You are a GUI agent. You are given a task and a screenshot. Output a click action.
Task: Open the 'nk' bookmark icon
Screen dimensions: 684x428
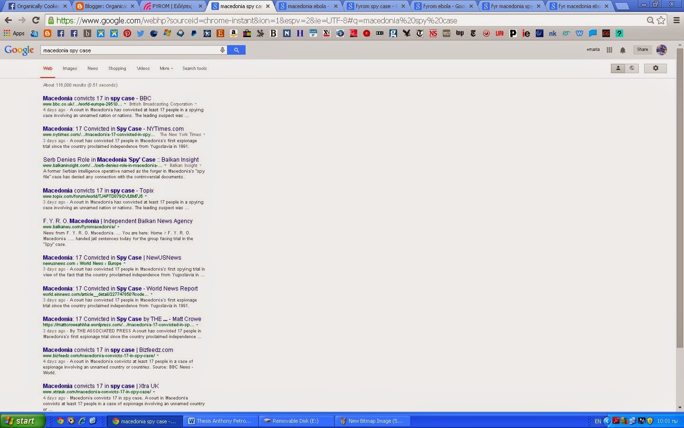point(553,33)
